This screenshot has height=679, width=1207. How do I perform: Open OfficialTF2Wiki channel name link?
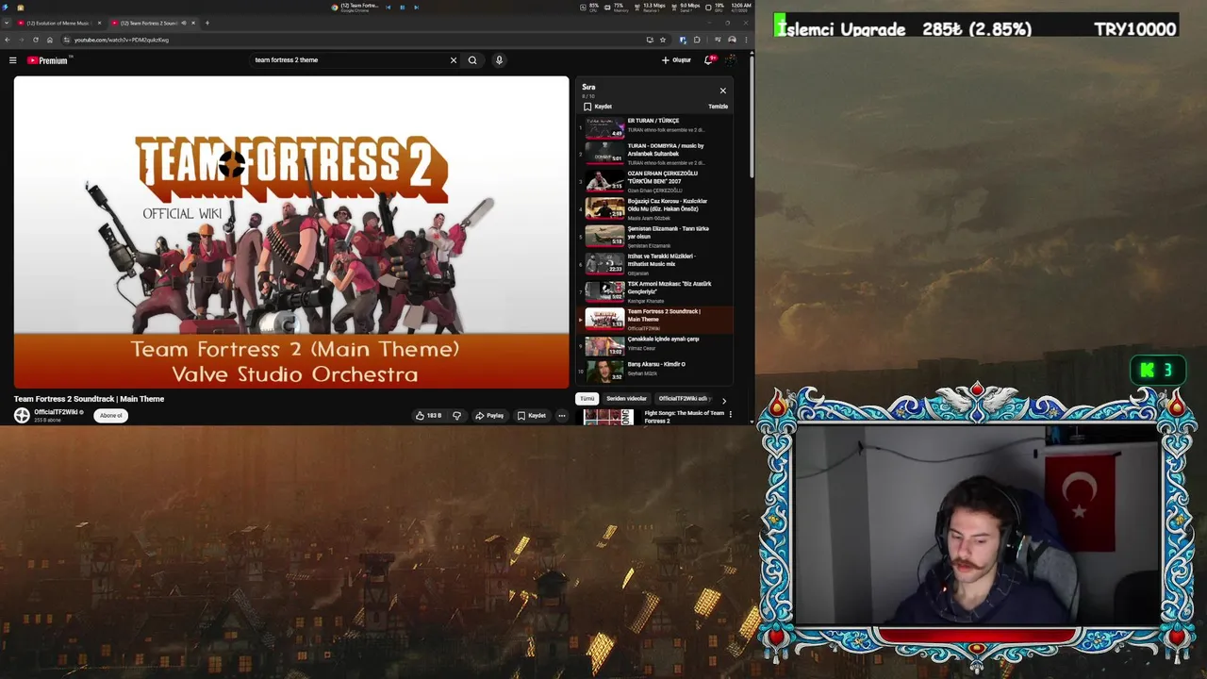pyautogui.click(x=57, y=412)
